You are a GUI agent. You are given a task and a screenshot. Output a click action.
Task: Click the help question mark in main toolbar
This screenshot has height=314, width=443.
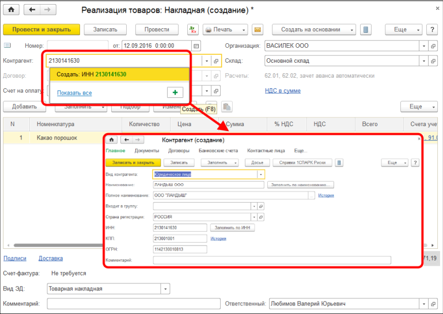coord(431,29)
